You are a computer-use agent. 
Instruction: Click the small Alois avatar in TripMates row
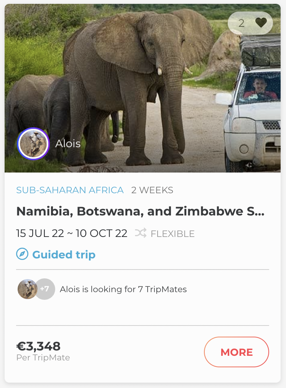pos(27,289)
